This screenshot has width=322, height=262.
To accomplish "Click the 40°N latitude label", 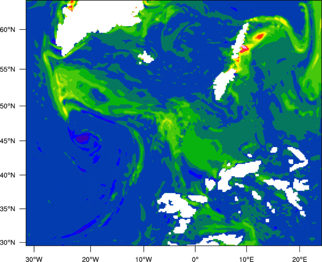I will pos(8,175).
